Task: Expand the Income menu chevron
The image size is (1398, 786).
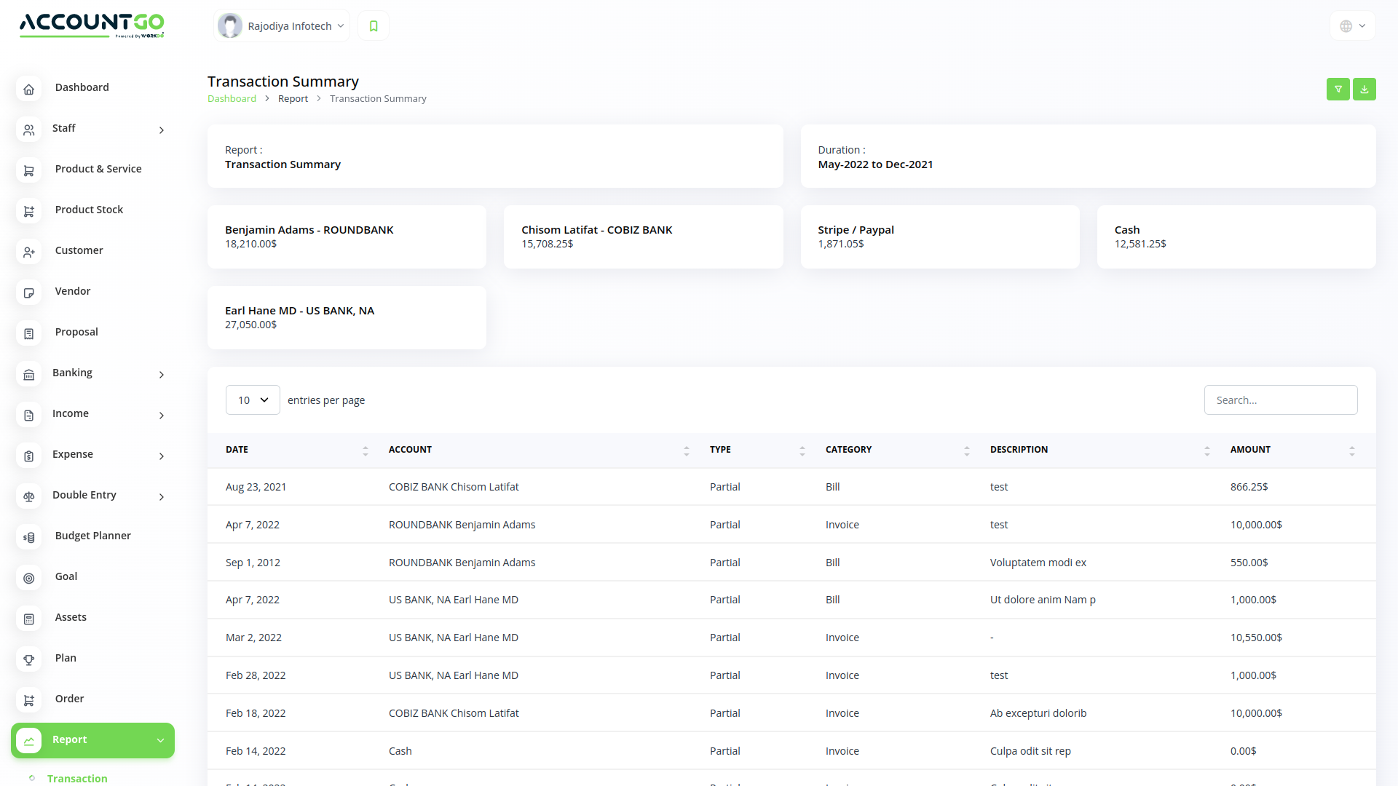Action: point(161,416)
